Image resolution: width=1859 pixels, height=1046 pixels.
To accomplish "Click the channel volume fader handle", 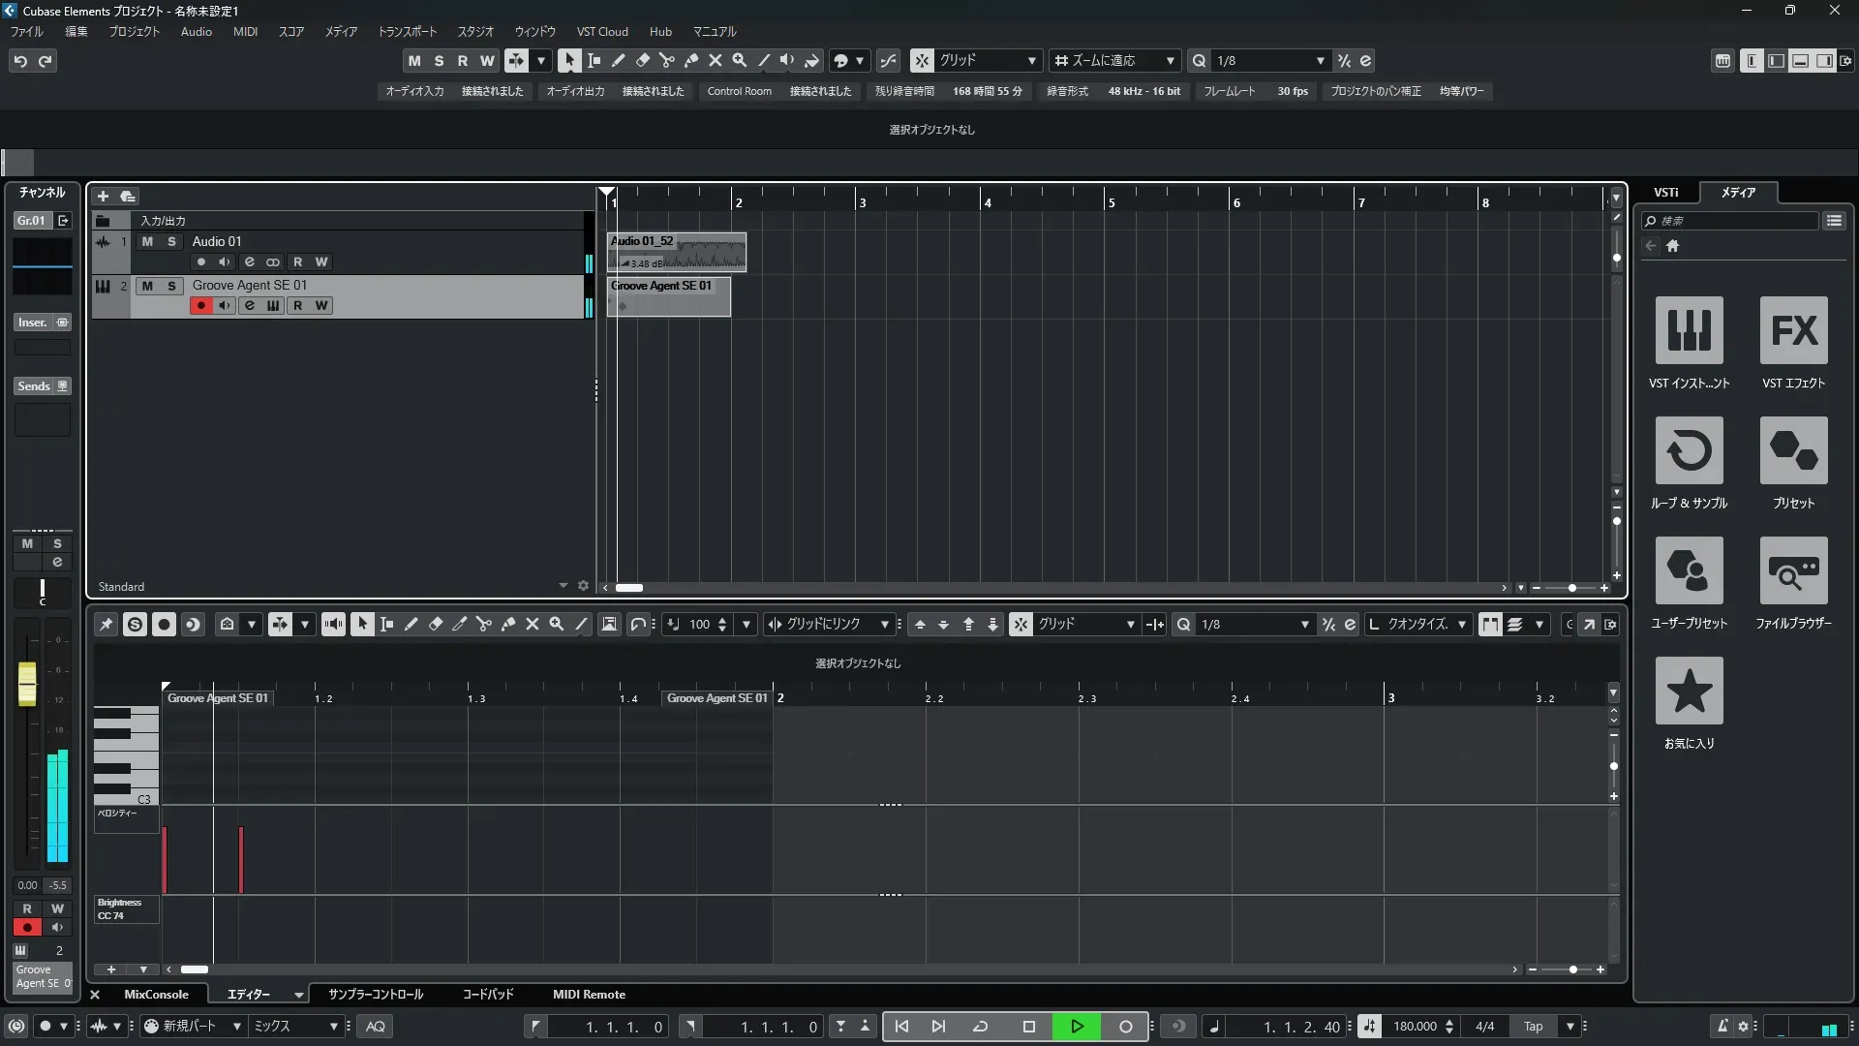I will coord(27,684).
